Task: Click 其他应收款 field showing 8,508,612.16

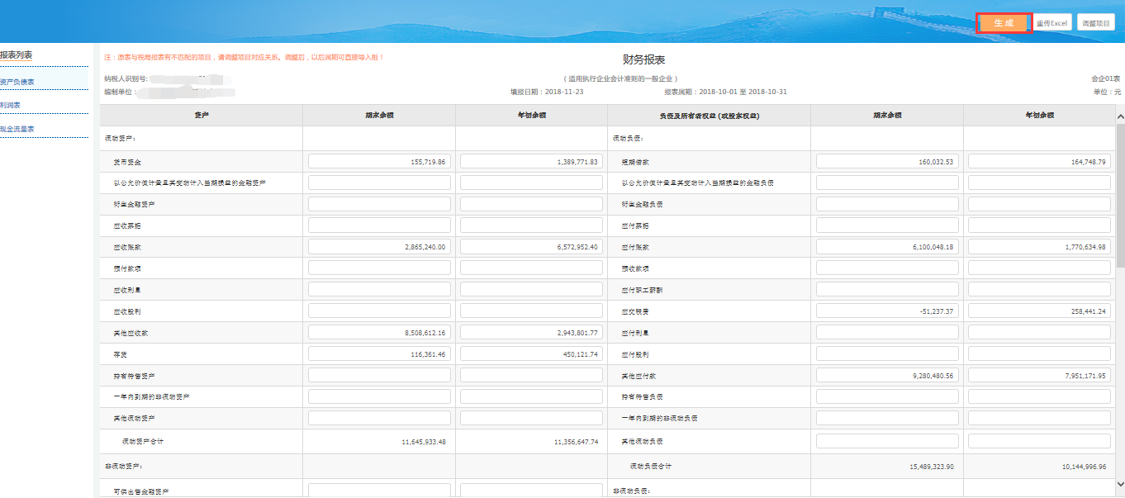Action: tap(379, 333)
